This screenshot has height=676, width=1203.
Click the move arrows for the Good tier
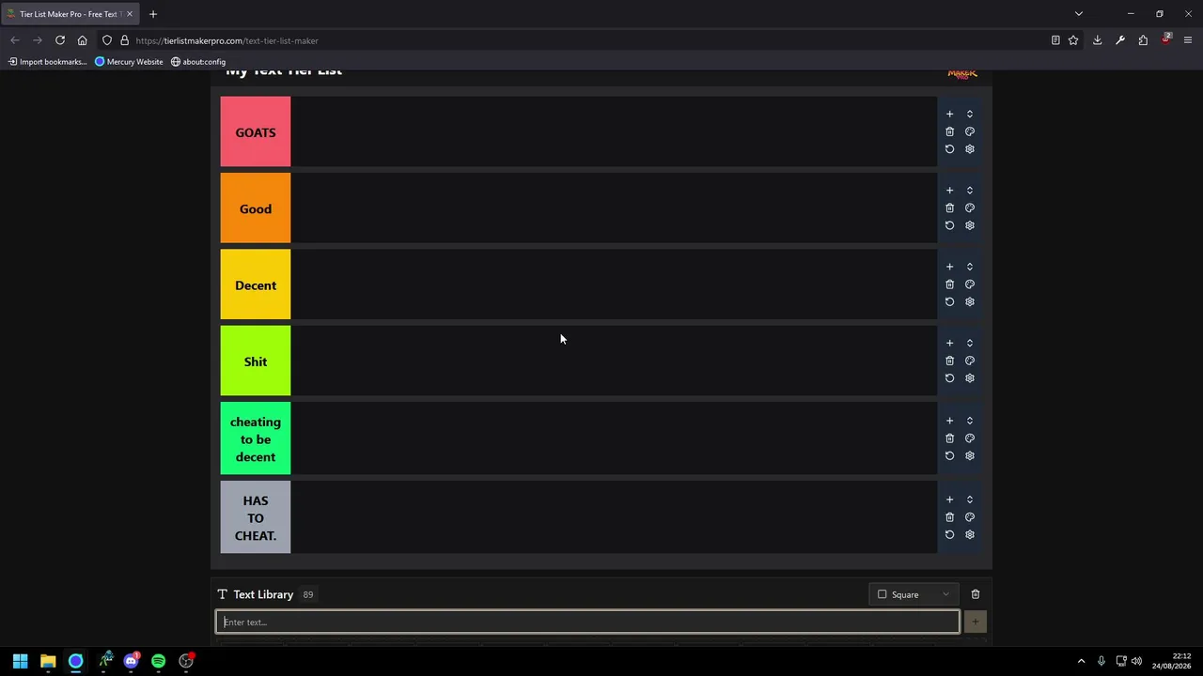click(970, 191)
